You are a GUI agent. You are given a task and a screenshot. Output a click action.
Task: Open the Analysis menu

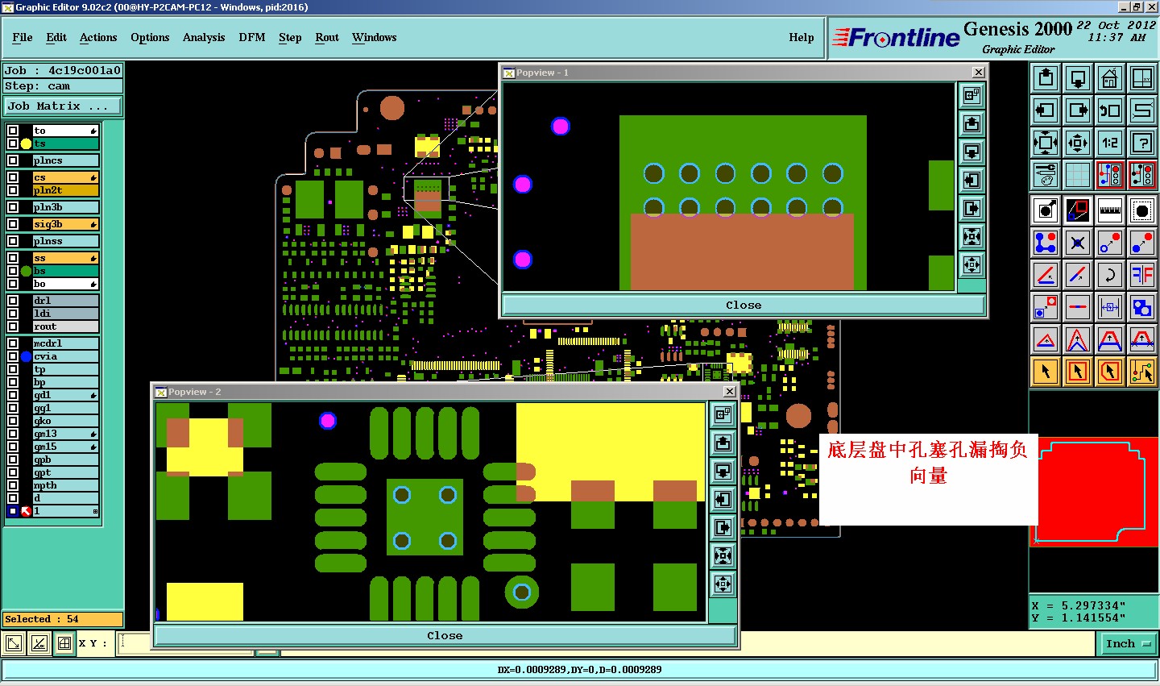tap(204, 37)
